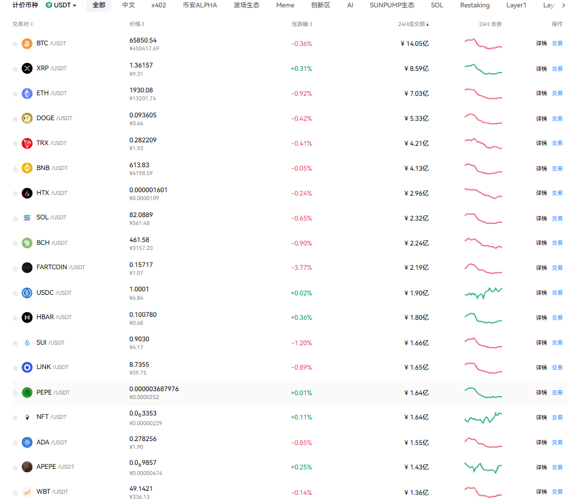Click the 24H trend chart for USDC
This screenshot has height=500, width=577.
point(483,293)
